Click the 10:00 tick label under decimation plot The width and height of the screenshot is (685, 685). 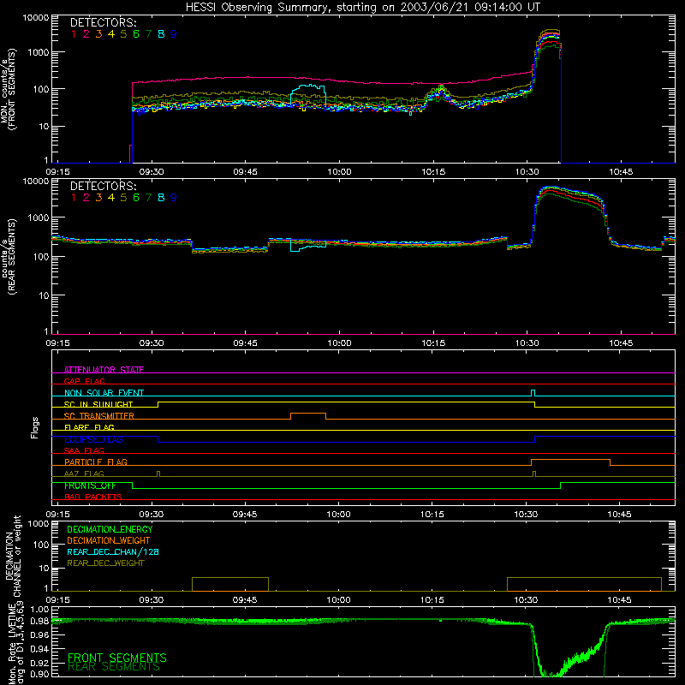[x=338, y=600]
